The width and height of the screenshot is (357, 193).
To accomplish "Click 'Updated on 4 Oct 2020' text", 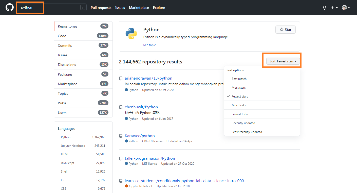I will click(x=158, y=90).
